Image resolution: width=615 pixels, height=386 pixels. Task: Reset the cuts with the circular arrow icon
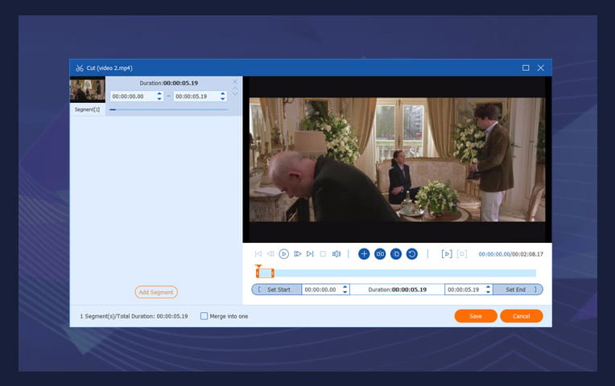412,254
